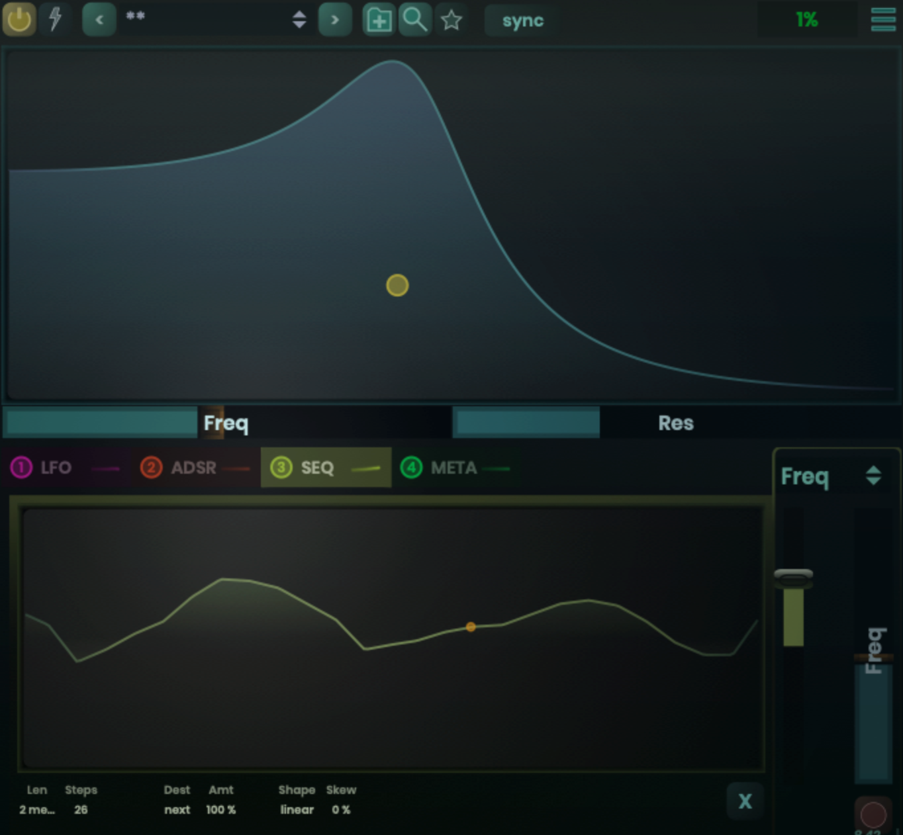Open the preset name up-down selector
Screen dimensions: 903x835
(299, 20)
